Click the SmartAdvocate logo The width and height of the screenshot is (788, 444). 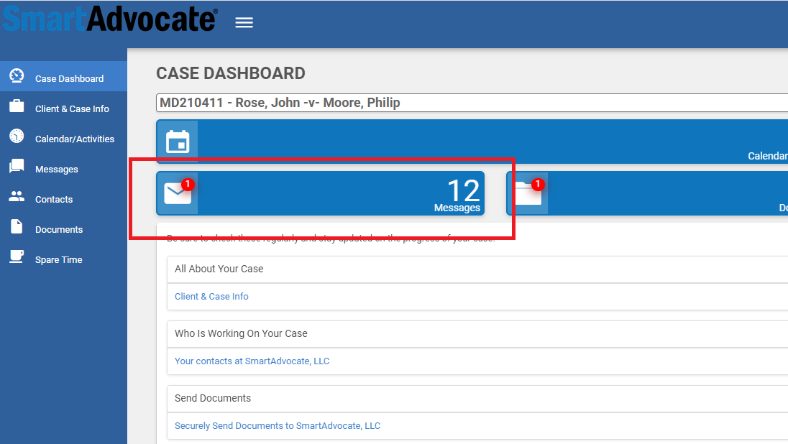(x=111, y=19)
